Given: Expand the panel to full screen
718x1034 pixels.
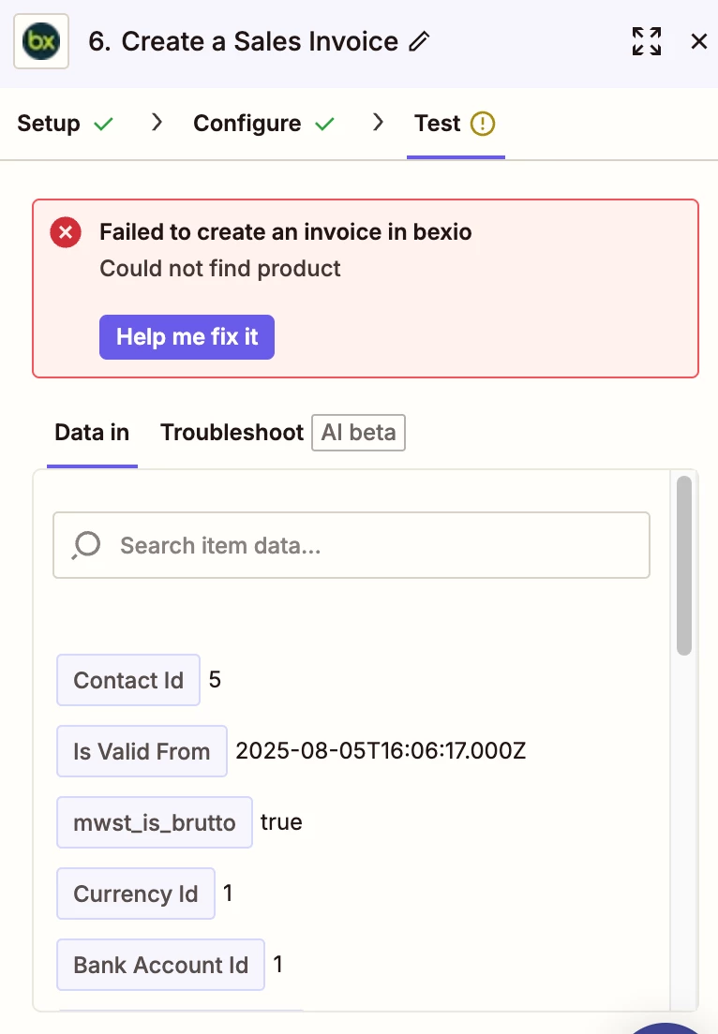Looking at the screenshot, I should [x=647, y=41].
